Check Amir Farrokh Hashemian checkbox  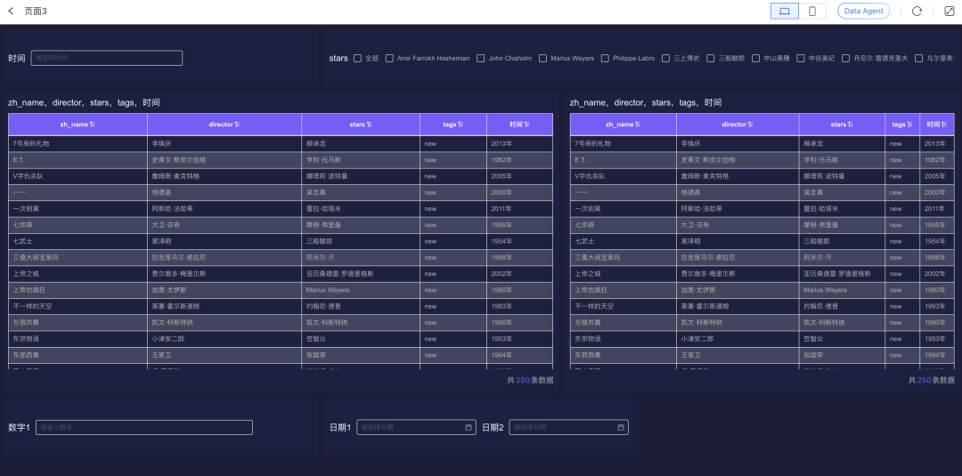click(389, 58)
